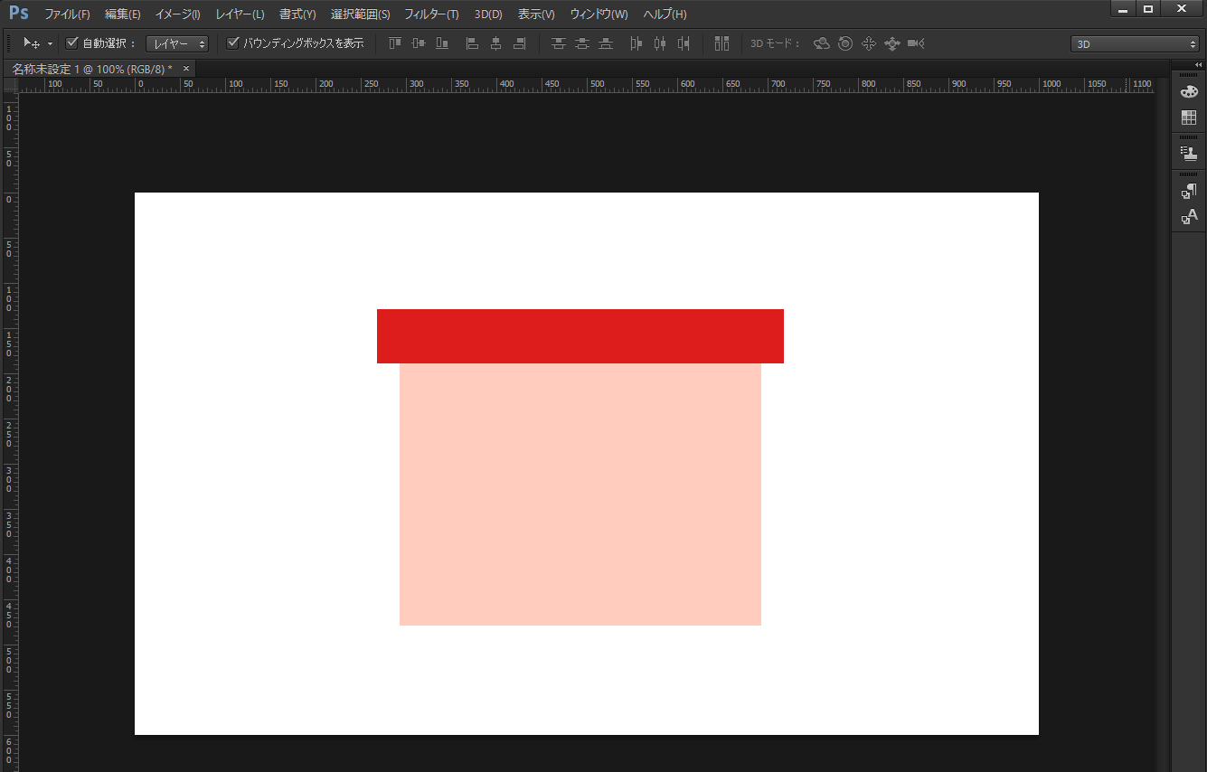The image size is (1207, 772).
Task: Click the distribute top edges icon
Action: [559, 43]
